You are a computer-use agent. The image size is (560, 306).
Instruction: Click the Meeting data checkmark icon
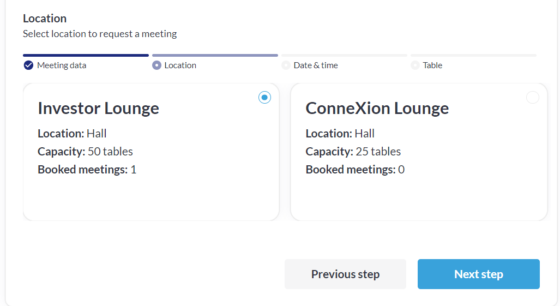point(28,65)
